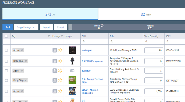Open the wishupon SKU link
Image resolution: width=185 pixels, height=102 pixels.
pos(87,50)
